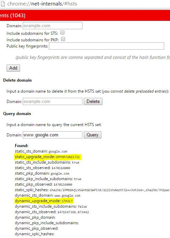The width and height of the screenshot is (170, 238).
Task: Click the static_pkp_observed: 1470114000 line
Action: (43, 184)
